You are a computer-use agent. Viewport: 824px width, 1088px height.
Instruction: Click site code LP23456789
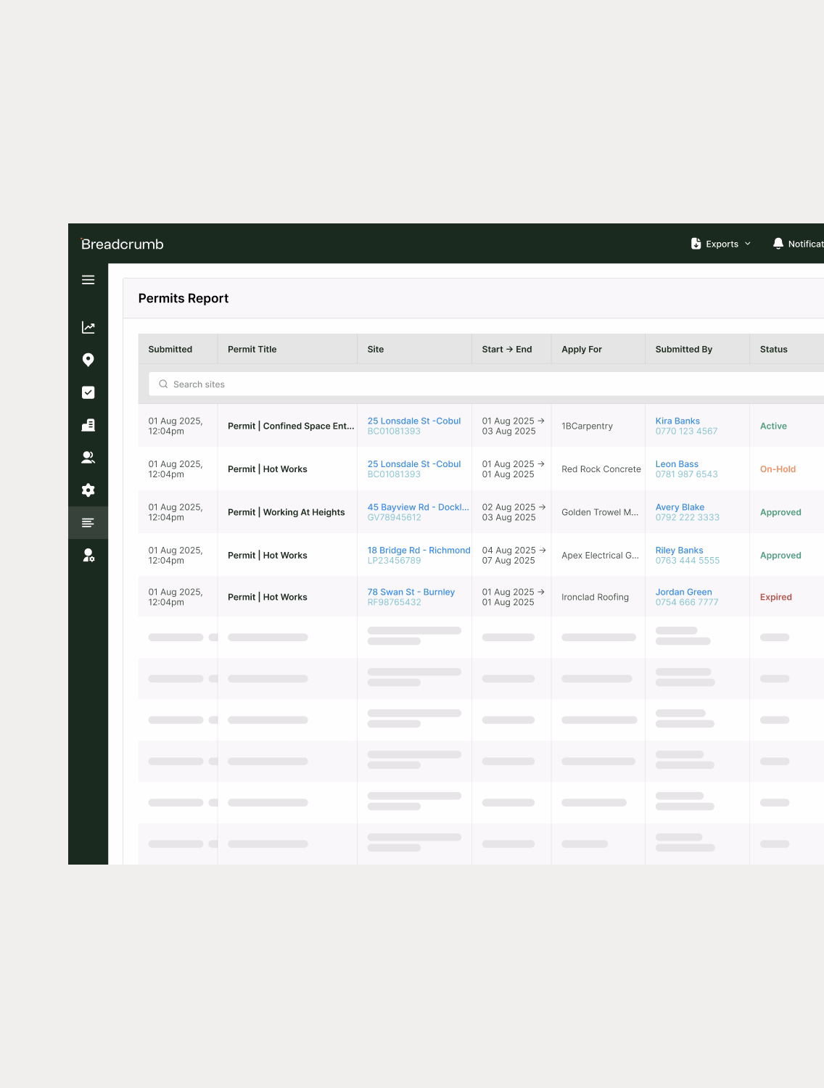click(394, 561)
